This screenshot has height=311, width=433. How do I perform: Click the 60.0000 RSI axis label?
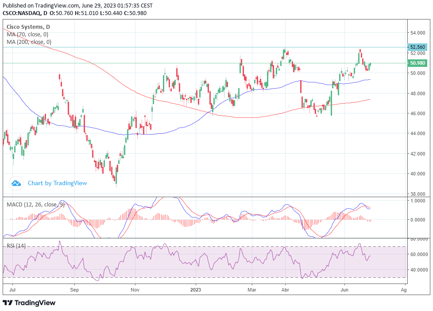419,254
